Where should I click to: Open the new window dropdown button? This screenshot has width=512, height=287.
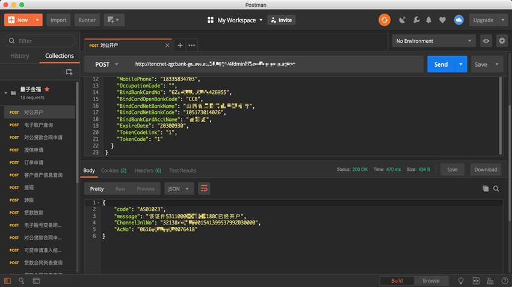pyautogui.click(x=114, y=20)
